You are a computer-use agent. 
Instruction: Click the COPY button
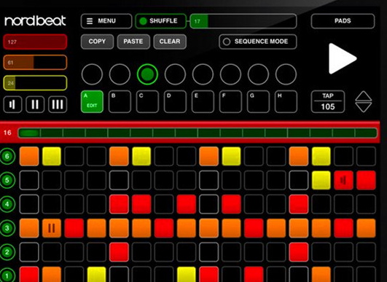(97, 42)
